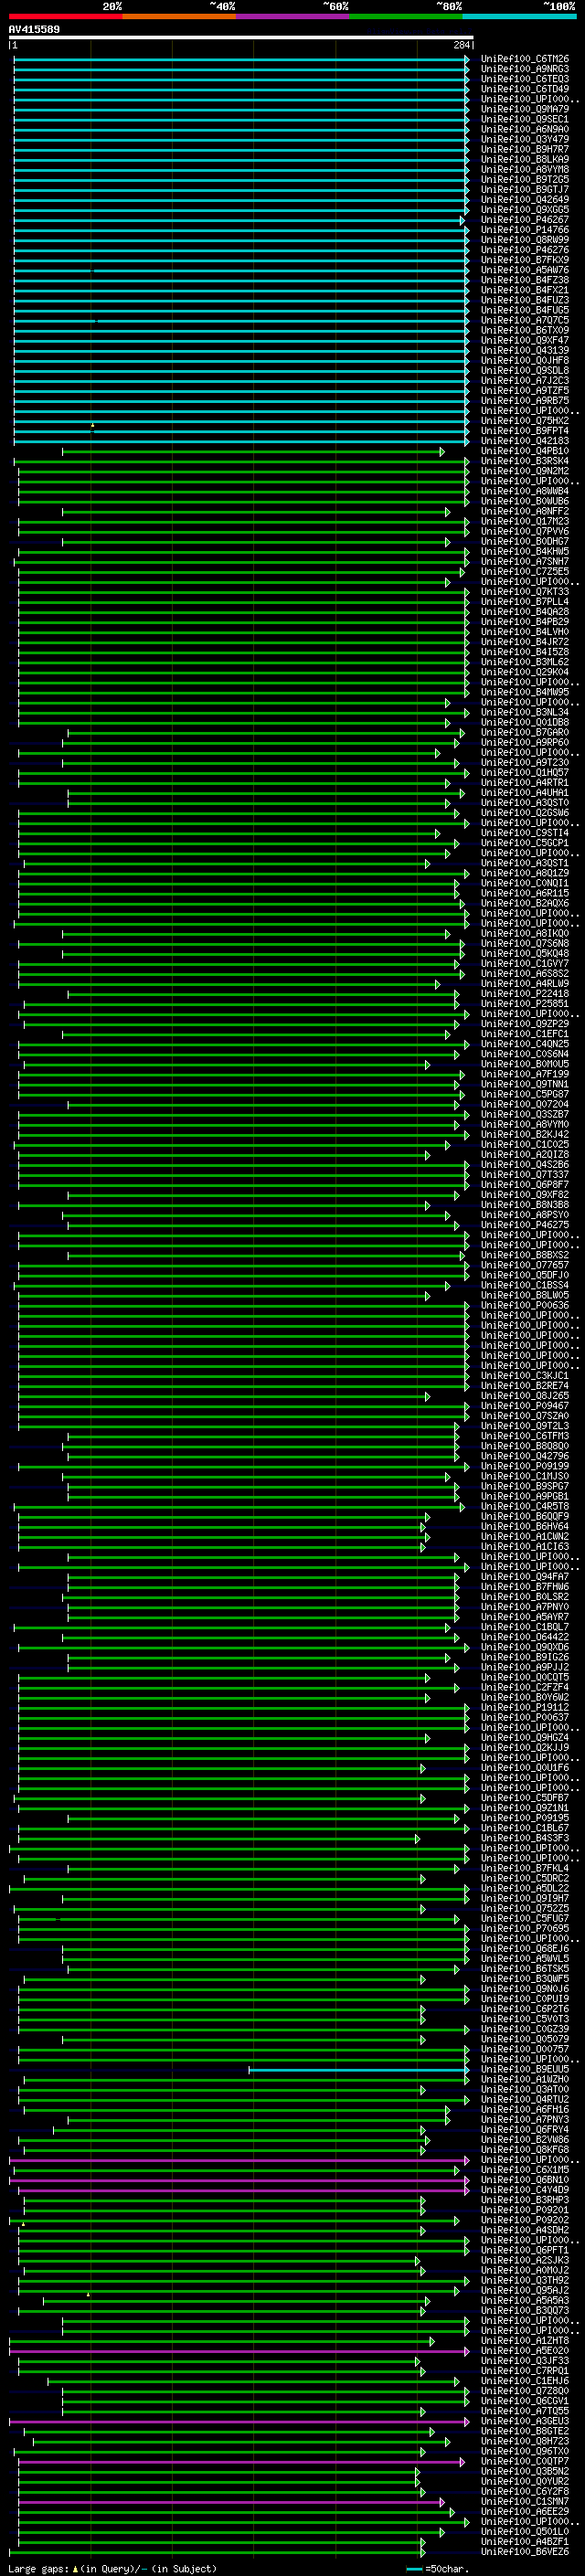Click label UniRef100_B4I5Z8

tap(525, 652)
